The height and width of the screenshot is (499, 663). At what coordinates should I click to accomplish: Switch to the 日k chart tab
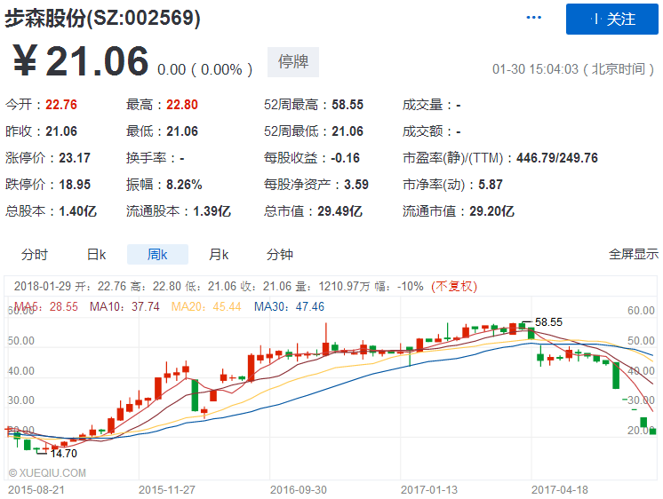[x=96, y=254]
